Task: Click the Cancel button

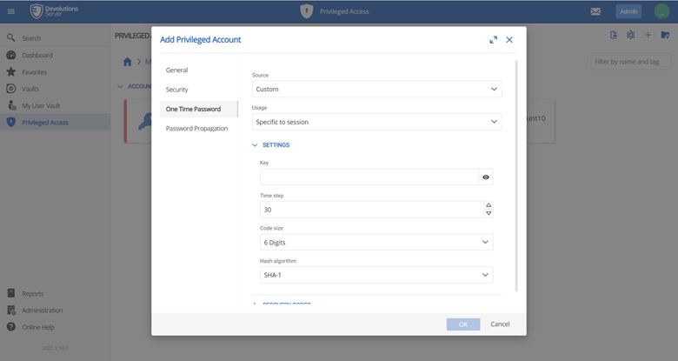Action: point(500,324)
